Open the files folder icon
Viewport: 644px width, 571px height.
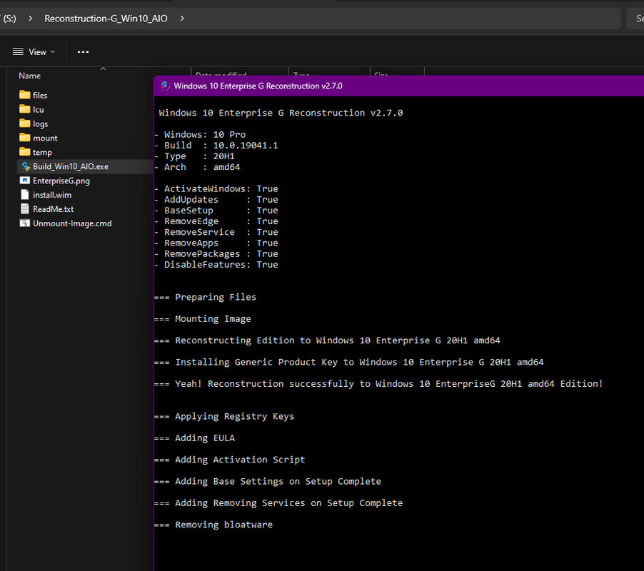pyautogui.click(x=25, y=95)
